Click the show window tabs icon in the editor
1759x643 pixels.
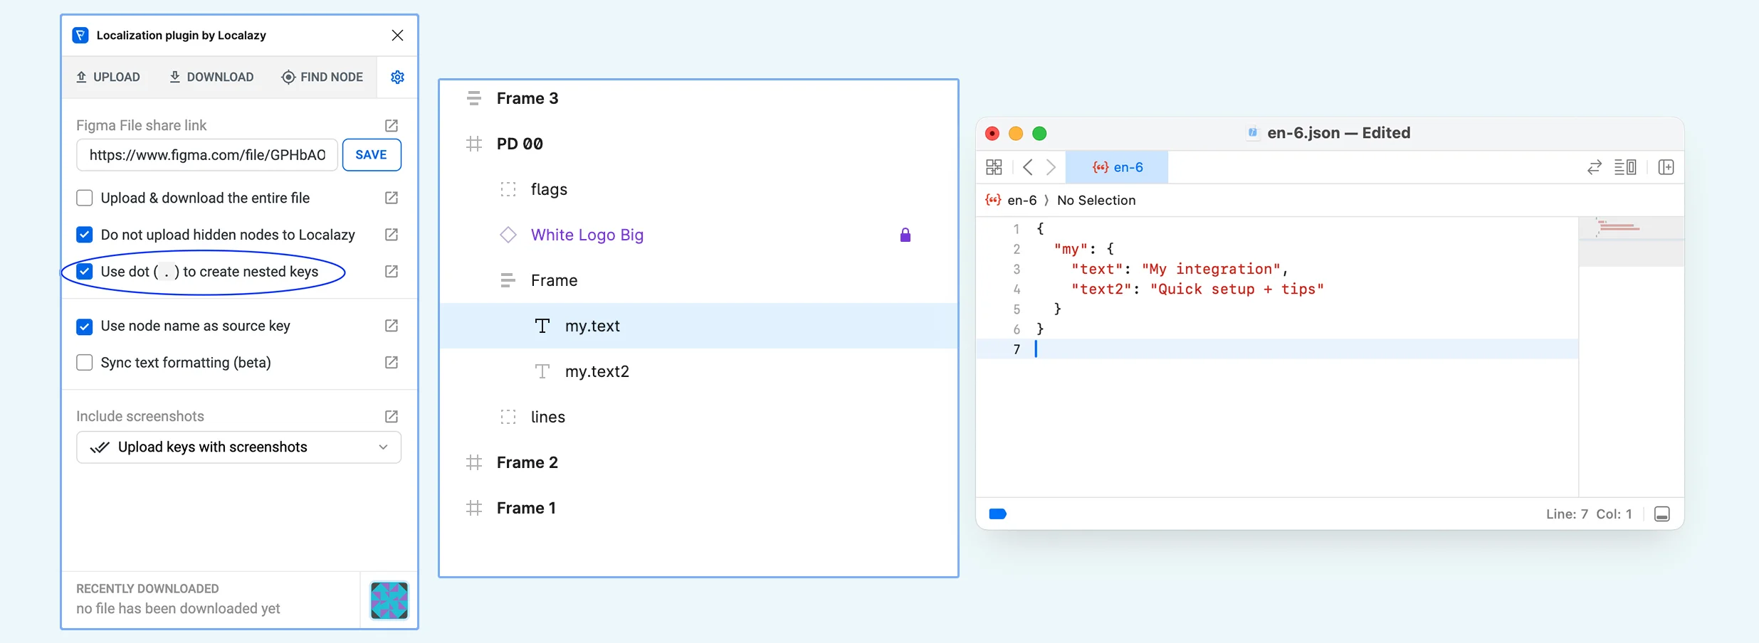994,166
